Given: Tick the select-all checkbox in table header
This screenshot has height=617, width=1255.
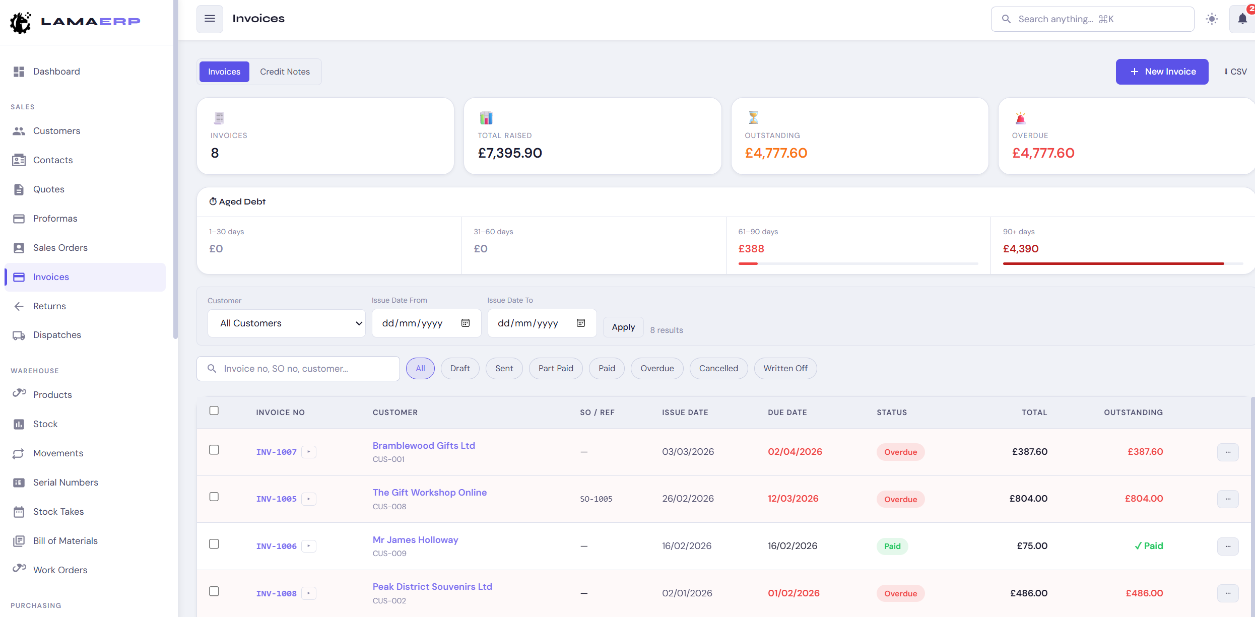Looking at the screenshot, I should [x=214, y=410].
